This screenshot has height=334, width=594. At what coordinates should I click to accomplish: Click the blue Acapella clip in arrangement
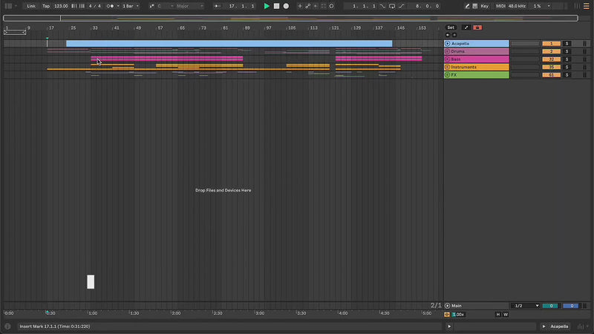[229, 44]
